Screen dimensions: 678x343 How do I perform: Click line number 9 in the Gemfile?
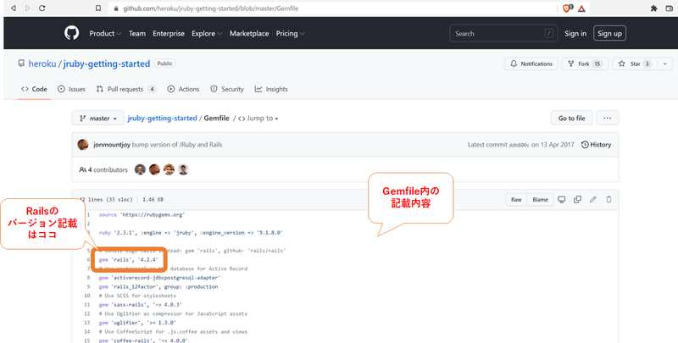tap(88, 287)
